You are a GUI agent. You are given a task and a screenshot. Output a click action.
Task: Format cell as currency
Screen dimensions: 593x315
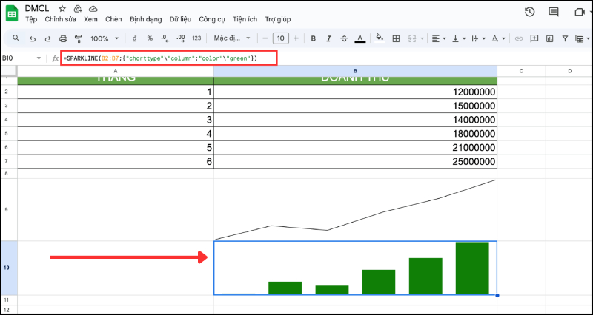click(134, 38)
